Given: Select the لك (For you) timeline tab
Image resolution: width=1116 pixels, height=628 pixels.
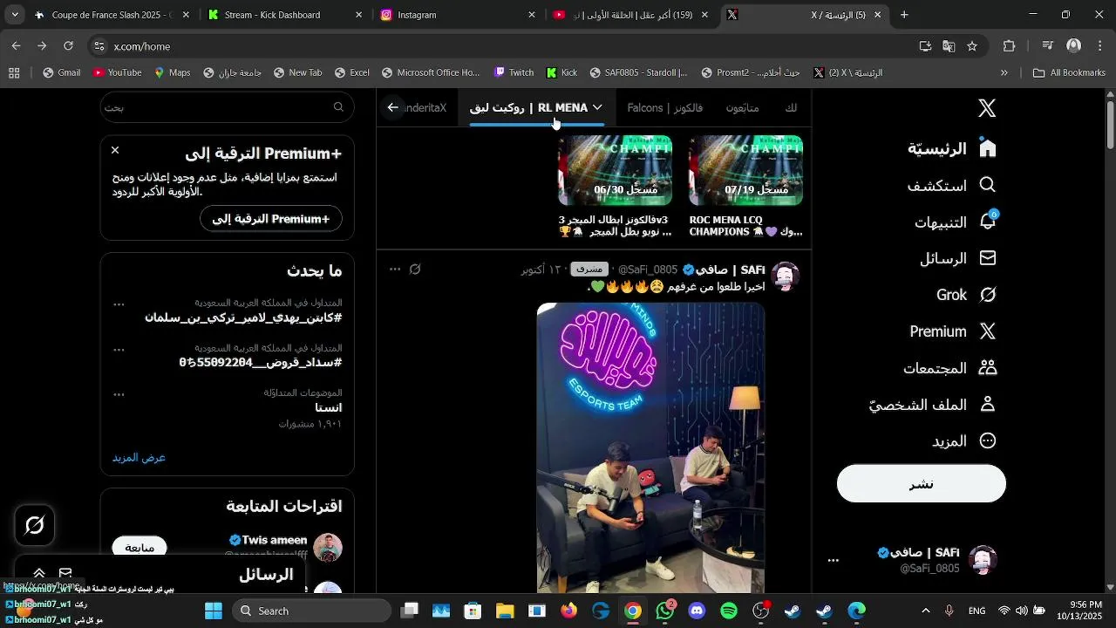Looking at the screenshot, I should click(x=791, y=107).
